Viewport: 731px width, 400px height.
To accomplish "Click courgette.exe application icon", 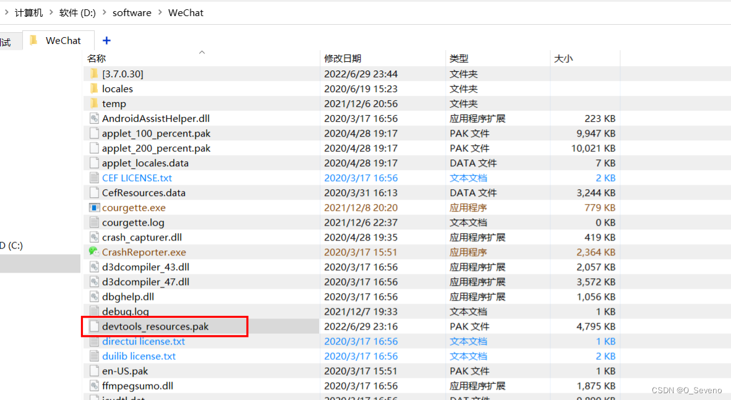I will click(x=94, y=208).
